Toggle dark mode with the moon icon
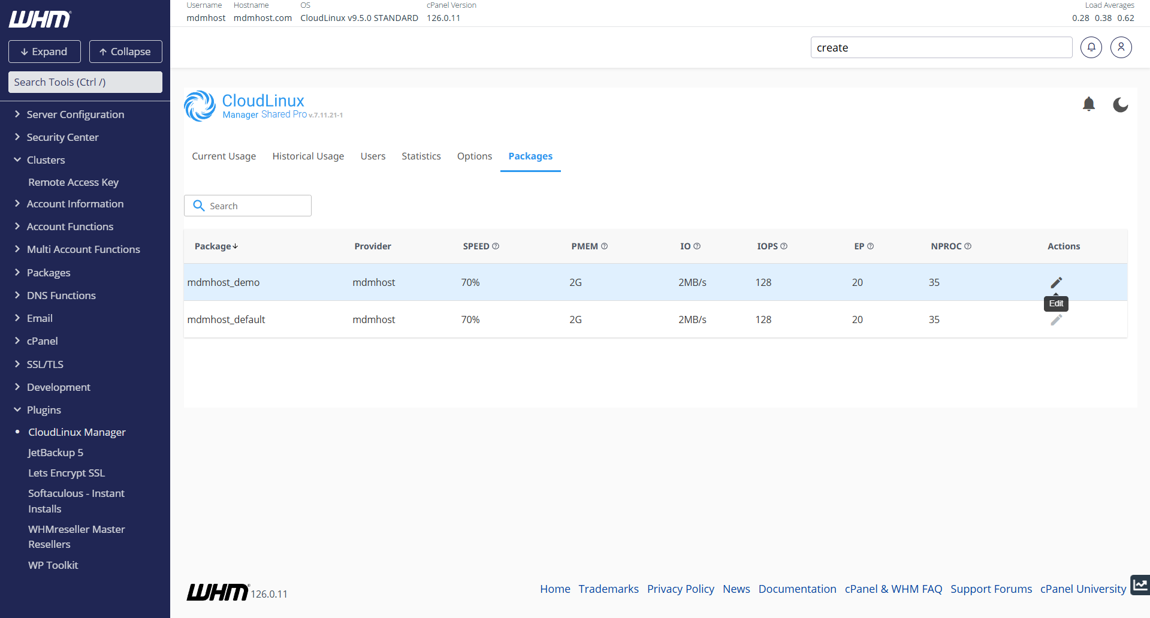 click(x=1120, y=105)
